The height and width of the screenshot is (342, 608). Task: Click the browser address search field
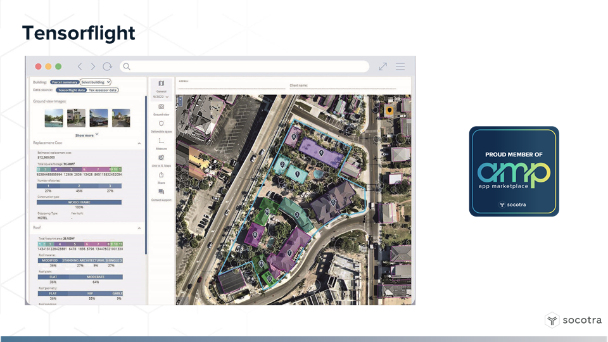click(x=244, y=66)
